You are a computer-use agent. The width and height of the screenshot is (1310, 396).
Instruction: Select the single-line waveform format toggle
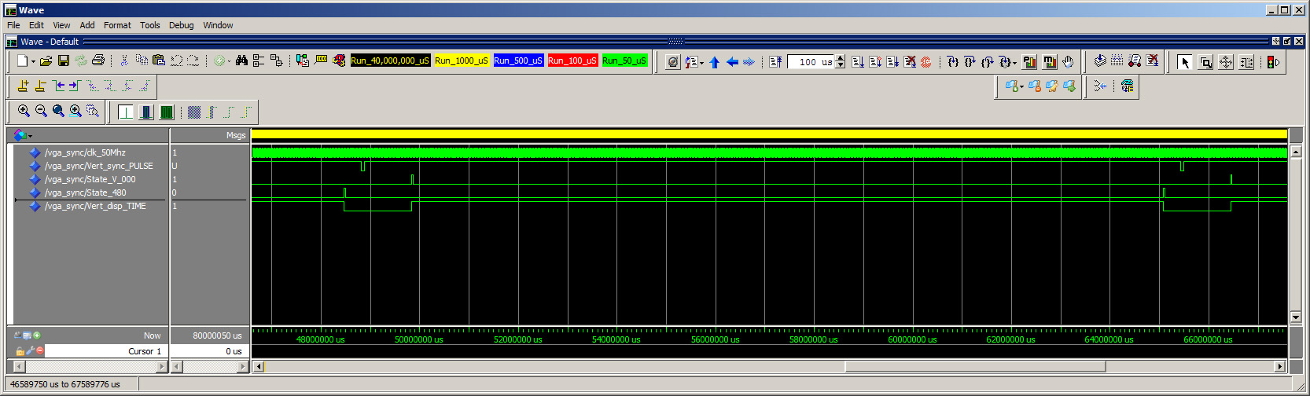126,112
